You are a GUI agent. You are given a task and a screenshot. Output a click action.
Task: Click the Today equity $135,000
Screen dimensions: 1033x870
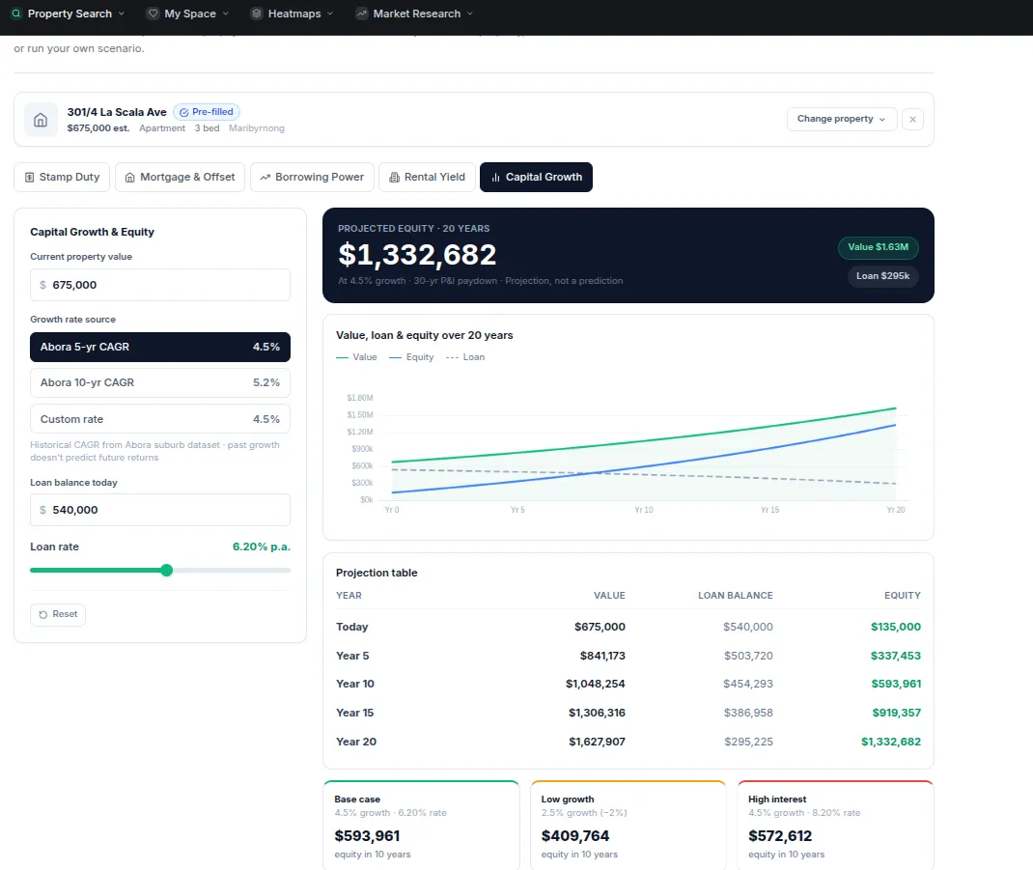pyautogui.click(x=896, y=627)
